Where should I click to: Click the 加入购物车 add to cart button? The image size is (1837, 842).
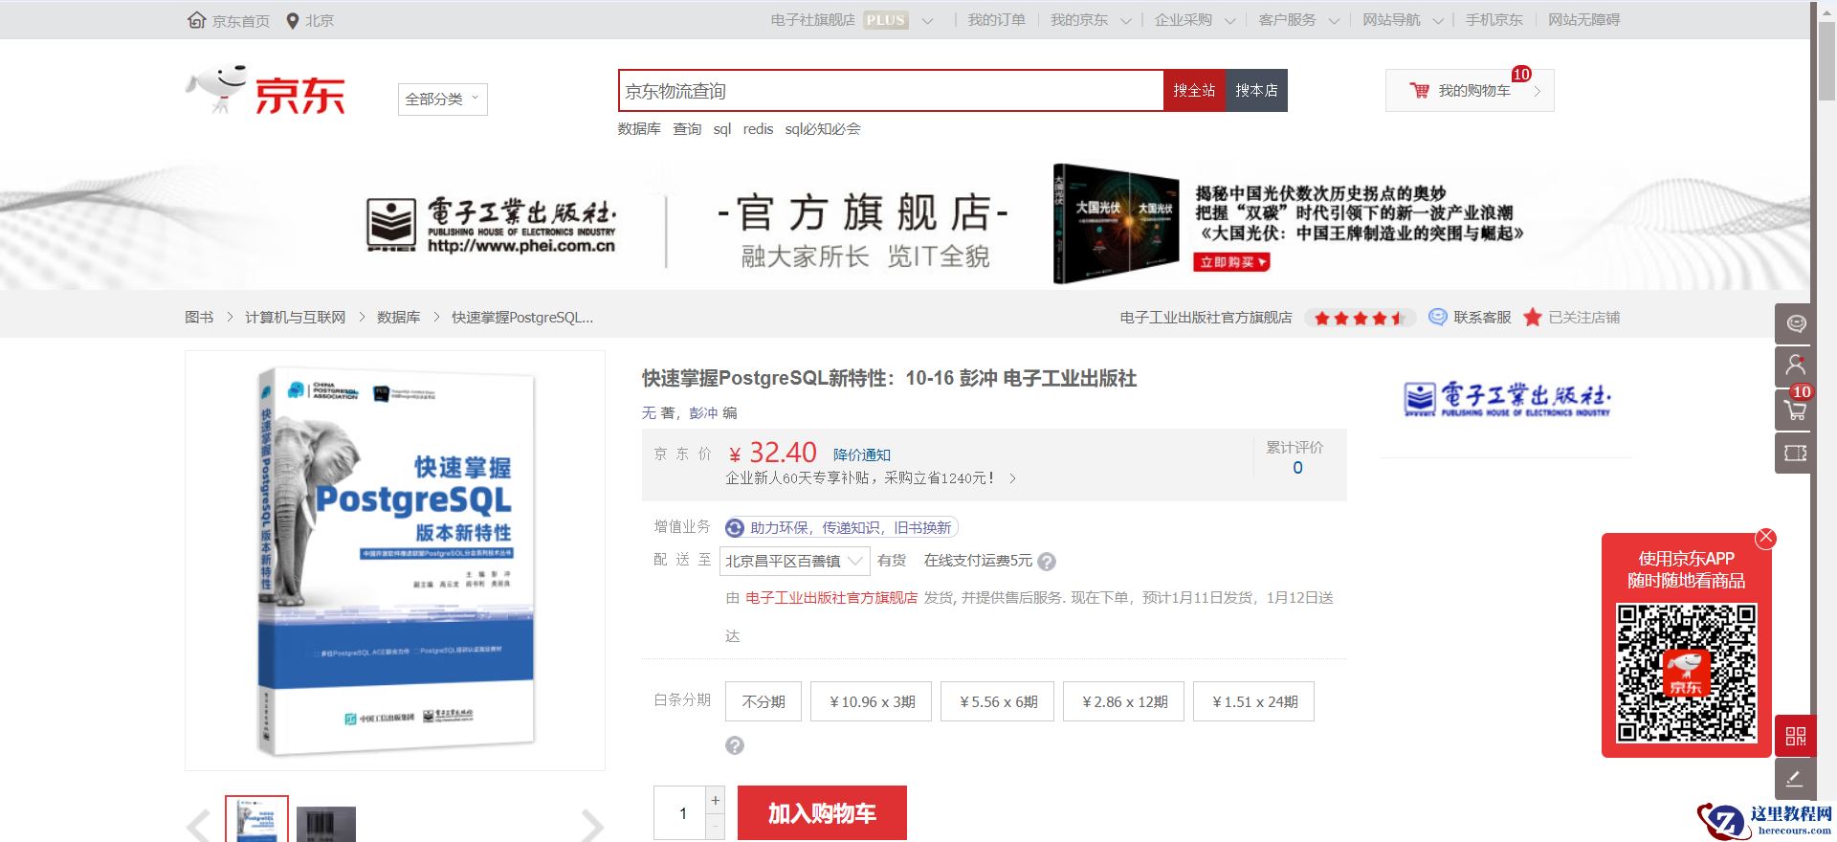(x=821, y=813)
